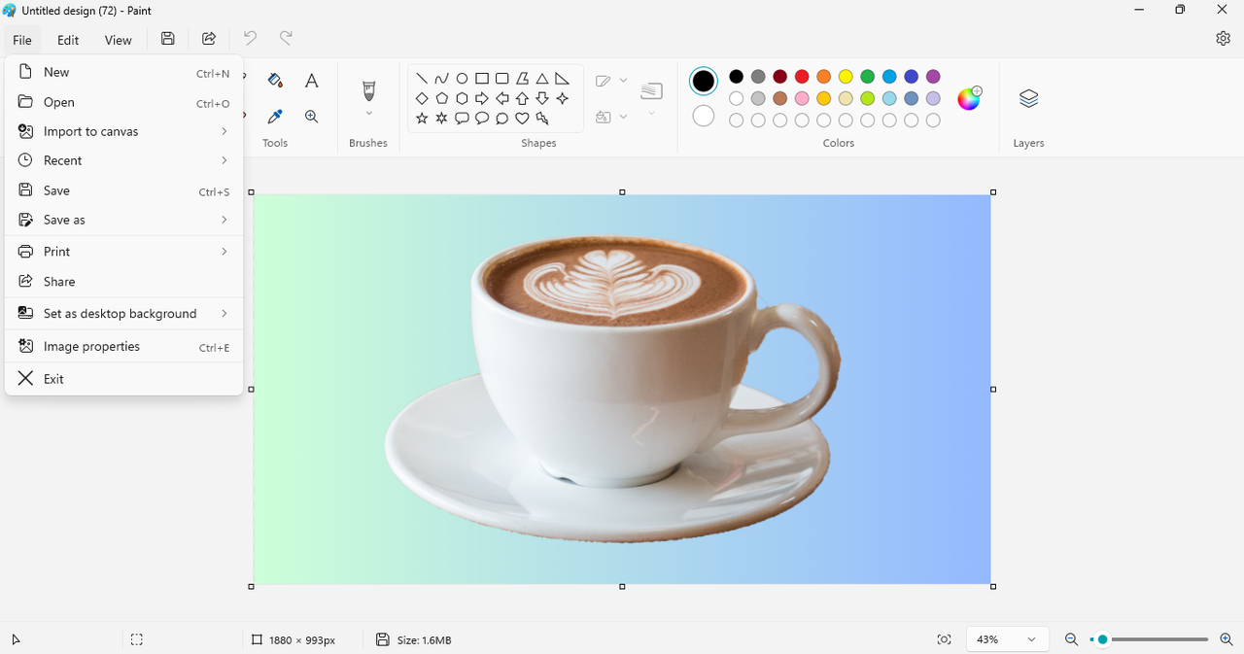Expand the Recent submenu
The height and width of the screenshot is (654, 1244).
124,160
